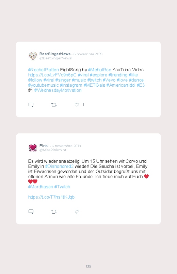Screen dimensions: 177x274
Task: Click reply icon on Pinki tweet
Action: (x=31, y=212)
